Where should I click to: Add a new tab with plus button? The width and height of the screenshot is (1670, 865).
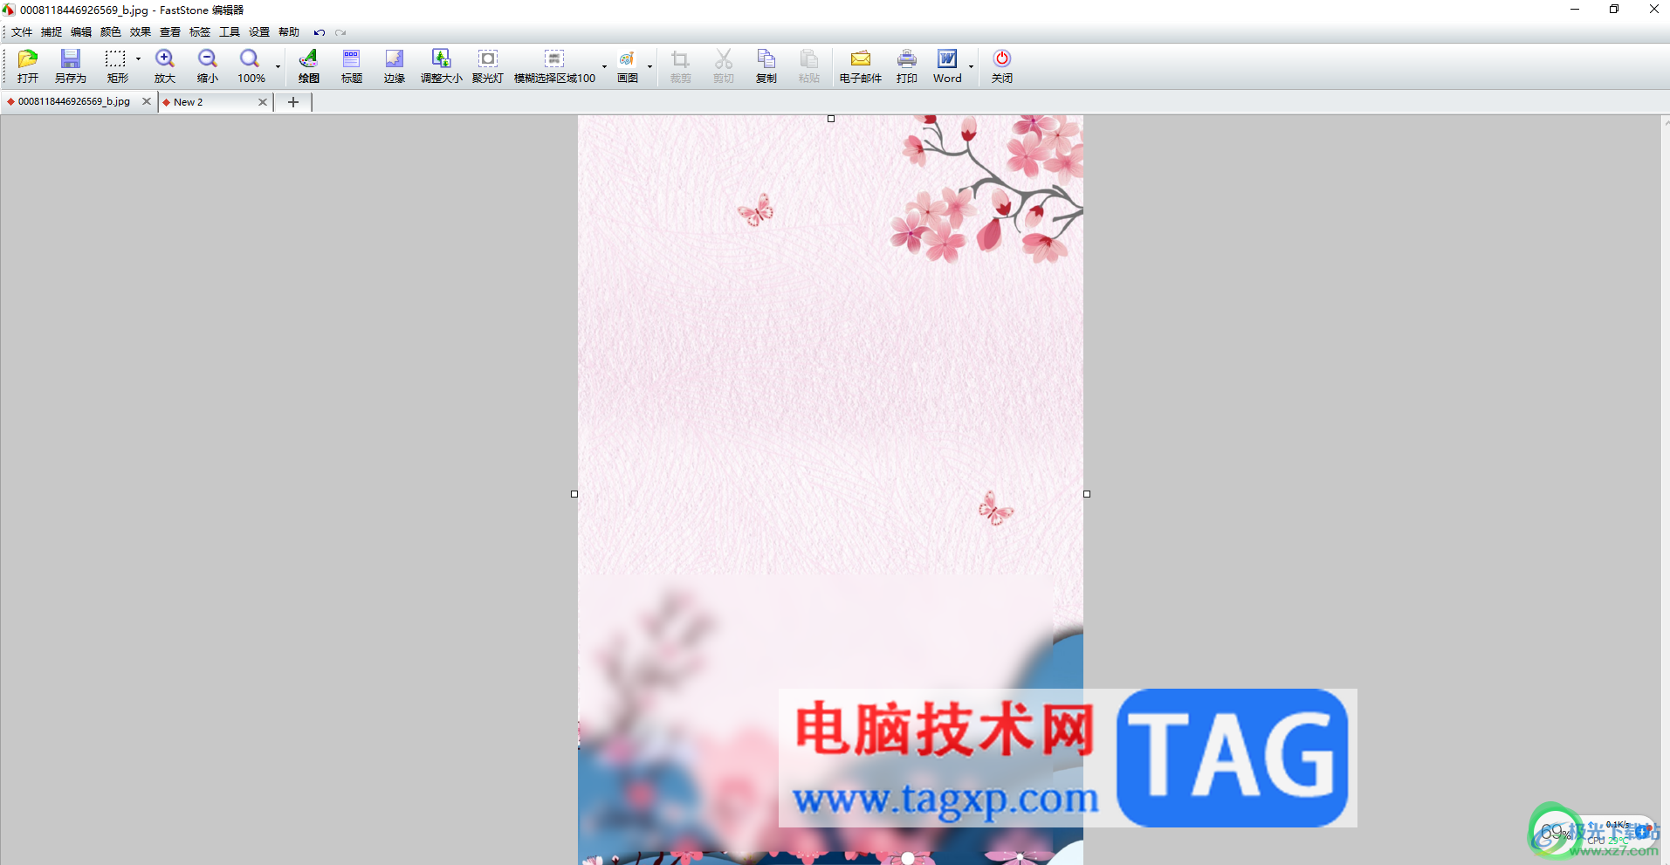[293, 102]
